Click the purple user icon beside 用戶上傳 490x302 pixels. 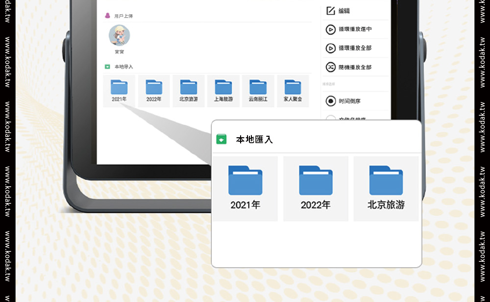click(x=107, y=16)
